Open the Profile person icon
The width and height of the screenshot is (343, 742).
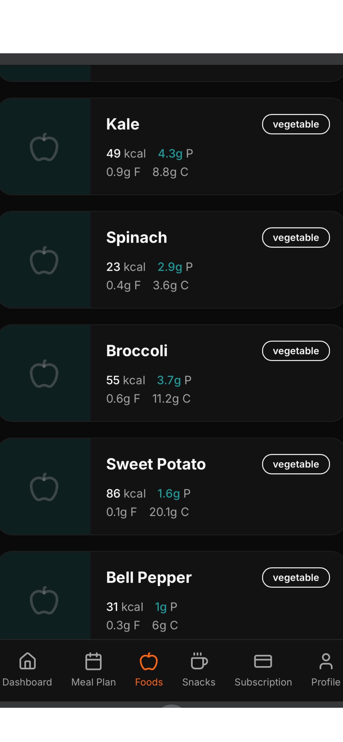326,661
